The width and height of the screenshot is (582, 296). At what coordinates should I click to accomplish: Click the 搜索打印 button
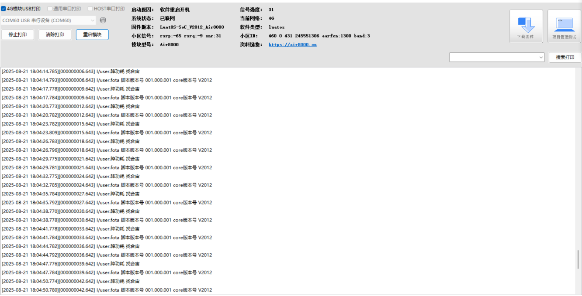coord(565,58)
